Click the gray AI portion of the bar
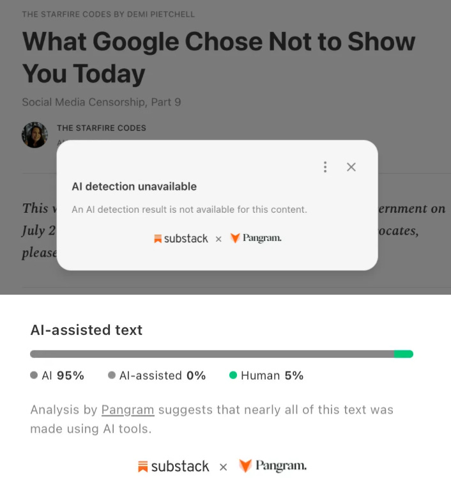The width and height of the screenshot is (451, 482). 212,354
